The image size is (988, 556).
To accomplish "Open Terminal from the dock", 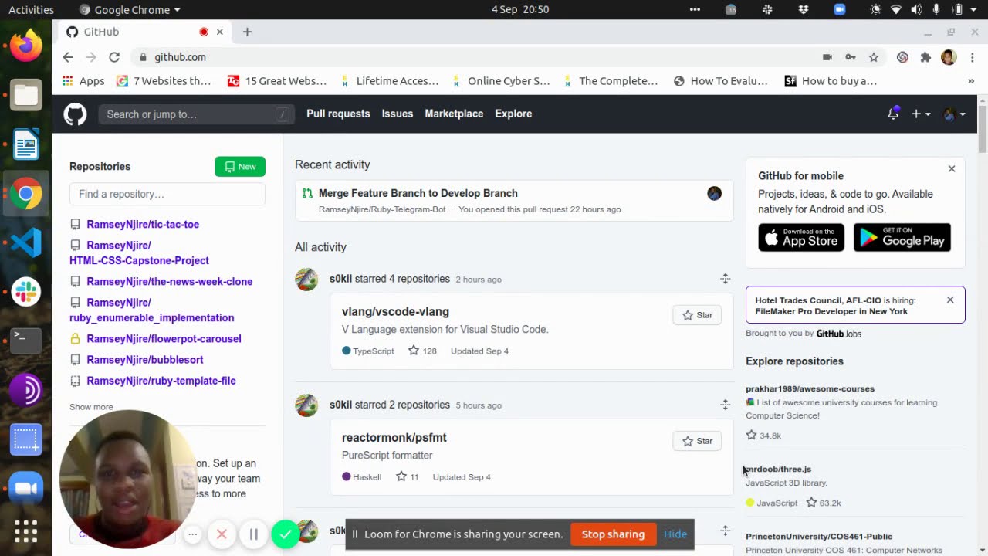I will coord(25,341).
